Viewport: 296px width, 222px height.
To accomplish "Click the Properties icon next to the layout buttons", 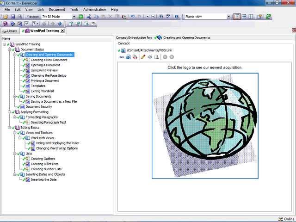I will tap(259, 17).
